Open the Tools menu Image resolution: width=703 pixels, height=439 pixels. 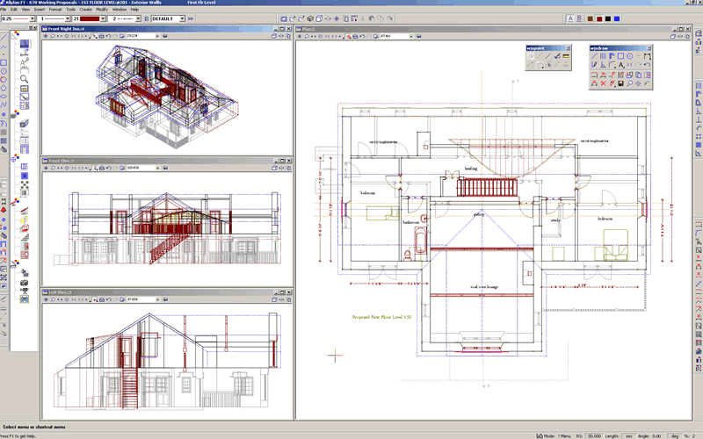(70, 9)
